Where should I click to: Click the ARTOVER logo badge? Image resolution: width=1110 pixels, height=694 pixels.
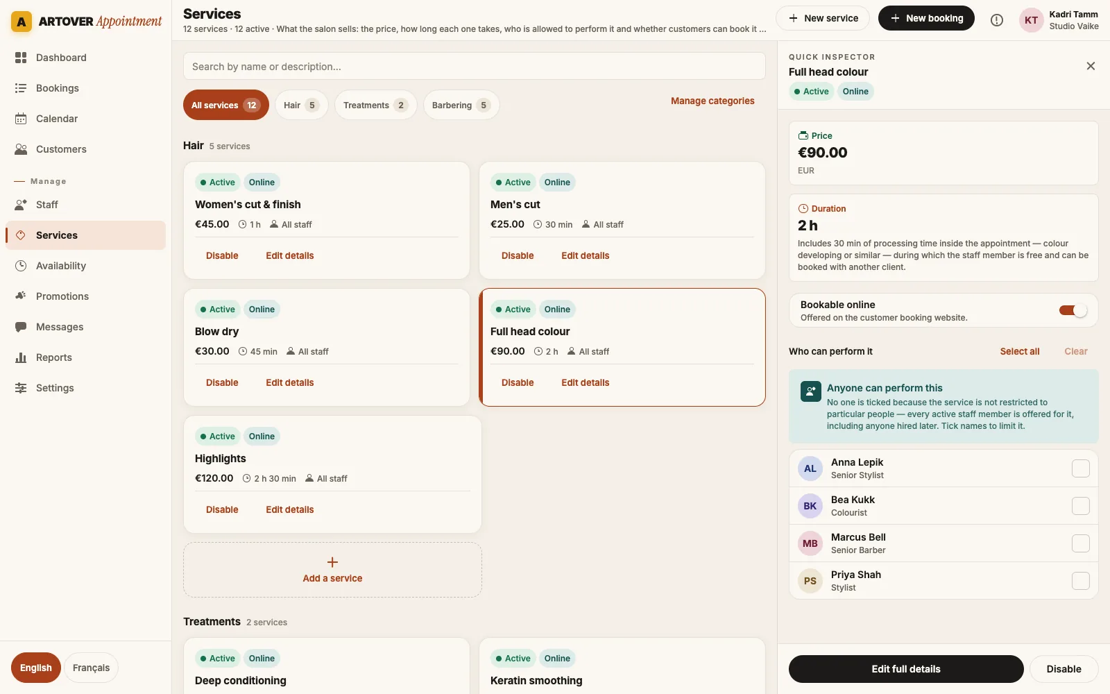pyautogui.click(x=22, y=22)
